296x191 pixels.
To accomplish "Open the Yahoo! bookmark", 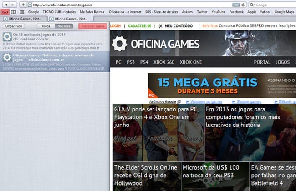I will click(265, 12).
